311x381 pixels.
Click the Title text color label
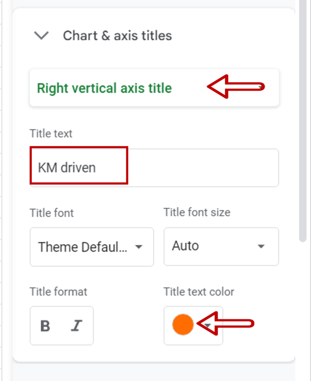click(x=199, y=292)
